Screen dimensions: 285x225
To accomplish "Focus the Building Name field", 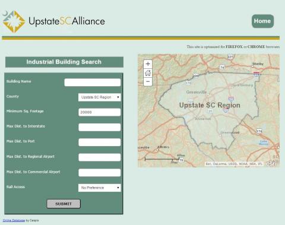I will coord(93,83).
